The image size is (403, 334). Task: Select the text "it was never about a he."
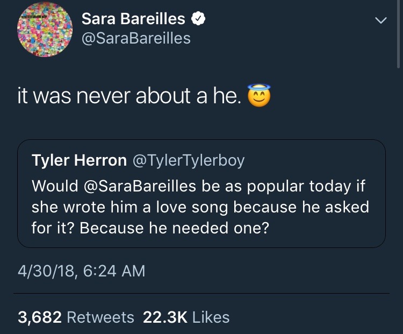click(129, 97)
